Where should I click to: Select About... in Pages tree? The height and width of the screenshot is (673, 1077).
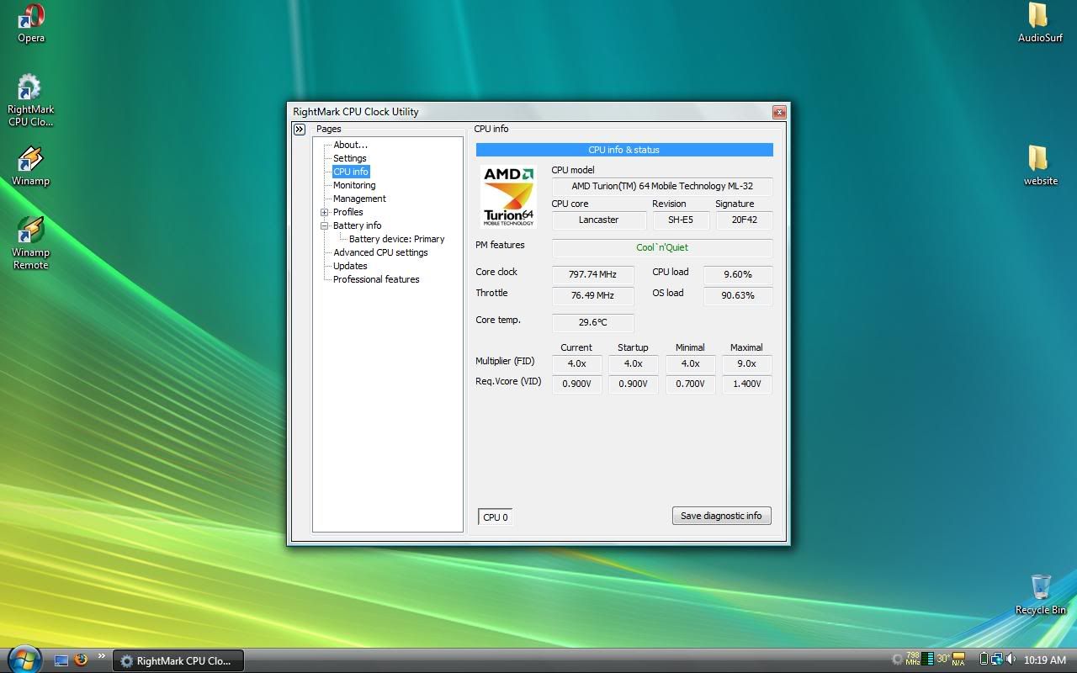pos(350,145)
